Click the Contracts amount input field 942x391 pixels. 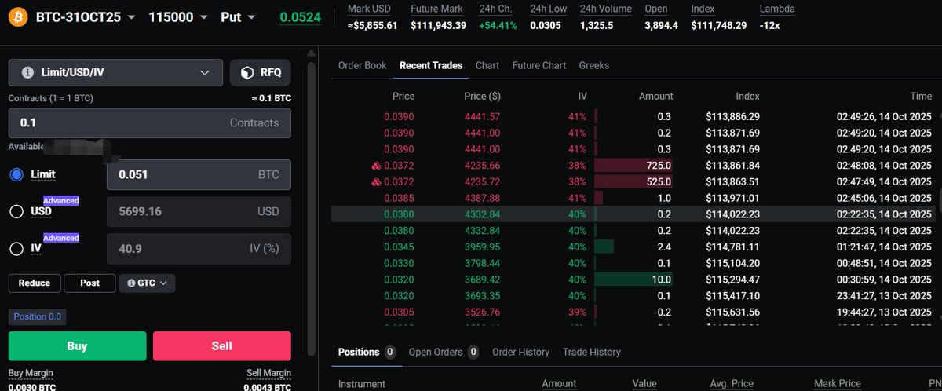click(149, 123)
